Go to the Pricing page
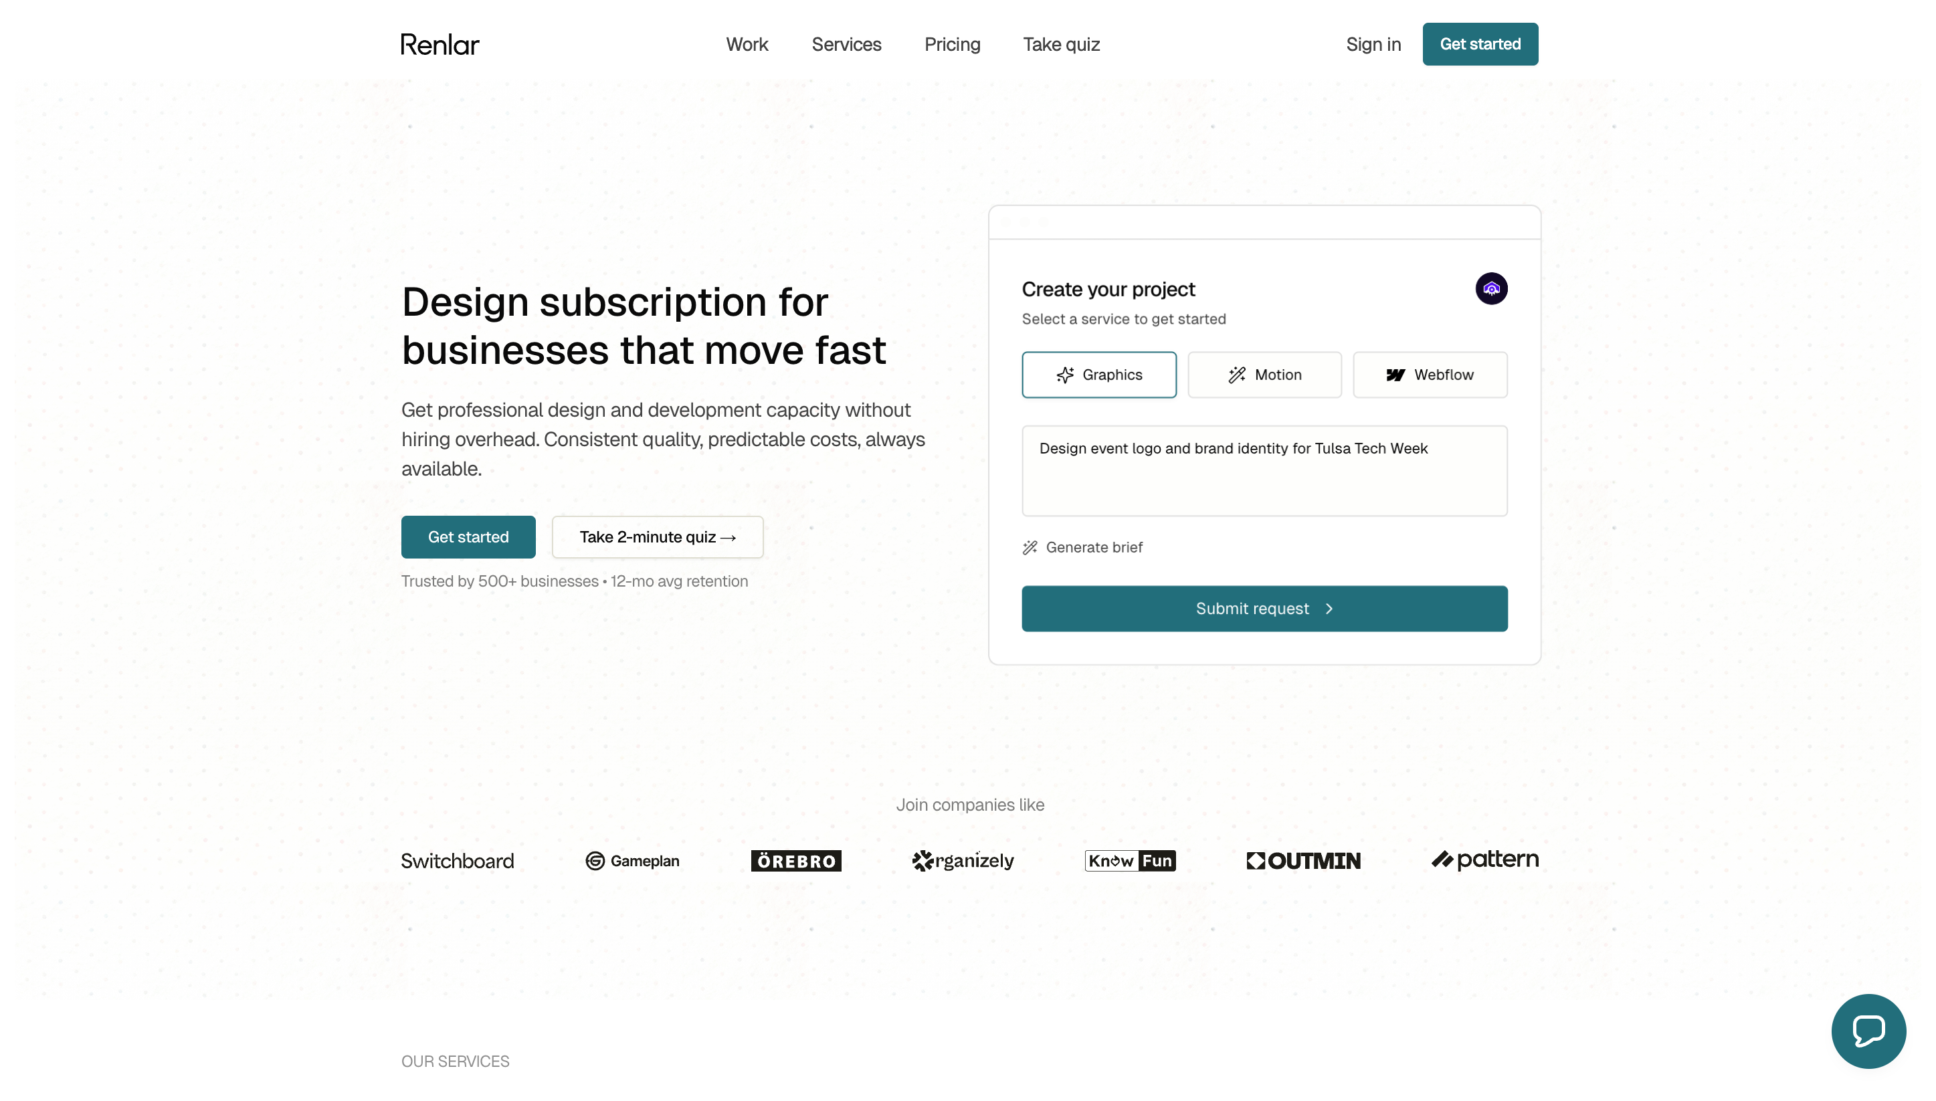The image size is (1936, 1101). pos(952,45)
